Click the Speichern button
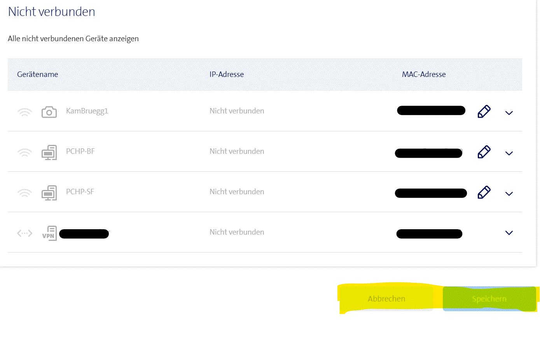Screen dimensions: 540x345 pos(489,299)
